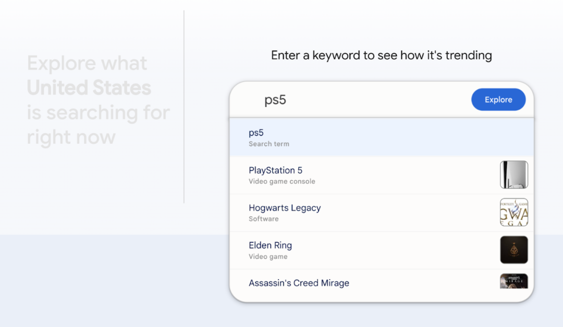This screenshot has height=327, width=563.
Task: Click the Assassin's Creed Mirage thumbnail
Action: coord(513,281)
